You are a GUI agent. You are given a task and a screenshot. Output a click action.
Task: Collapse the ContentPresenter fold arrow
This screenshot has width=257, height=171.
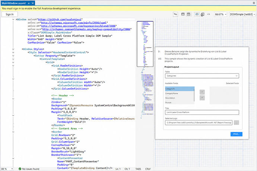[x=13, y=158]
